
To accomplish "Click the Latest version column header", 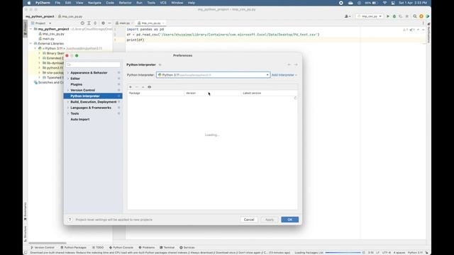I will [270, 93].
